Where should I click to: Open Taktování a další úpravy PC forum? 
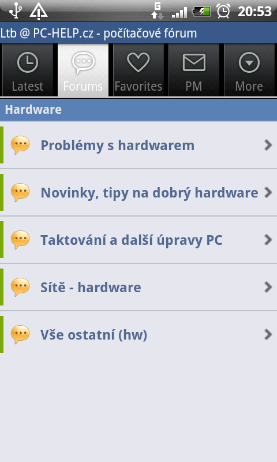point(138,240)
